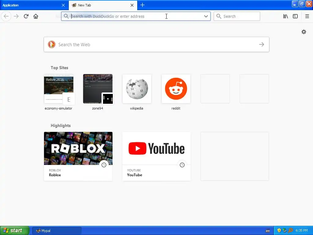Click the zone94 label text
This screenshot has width=313, height=235.
click(98, 108)
